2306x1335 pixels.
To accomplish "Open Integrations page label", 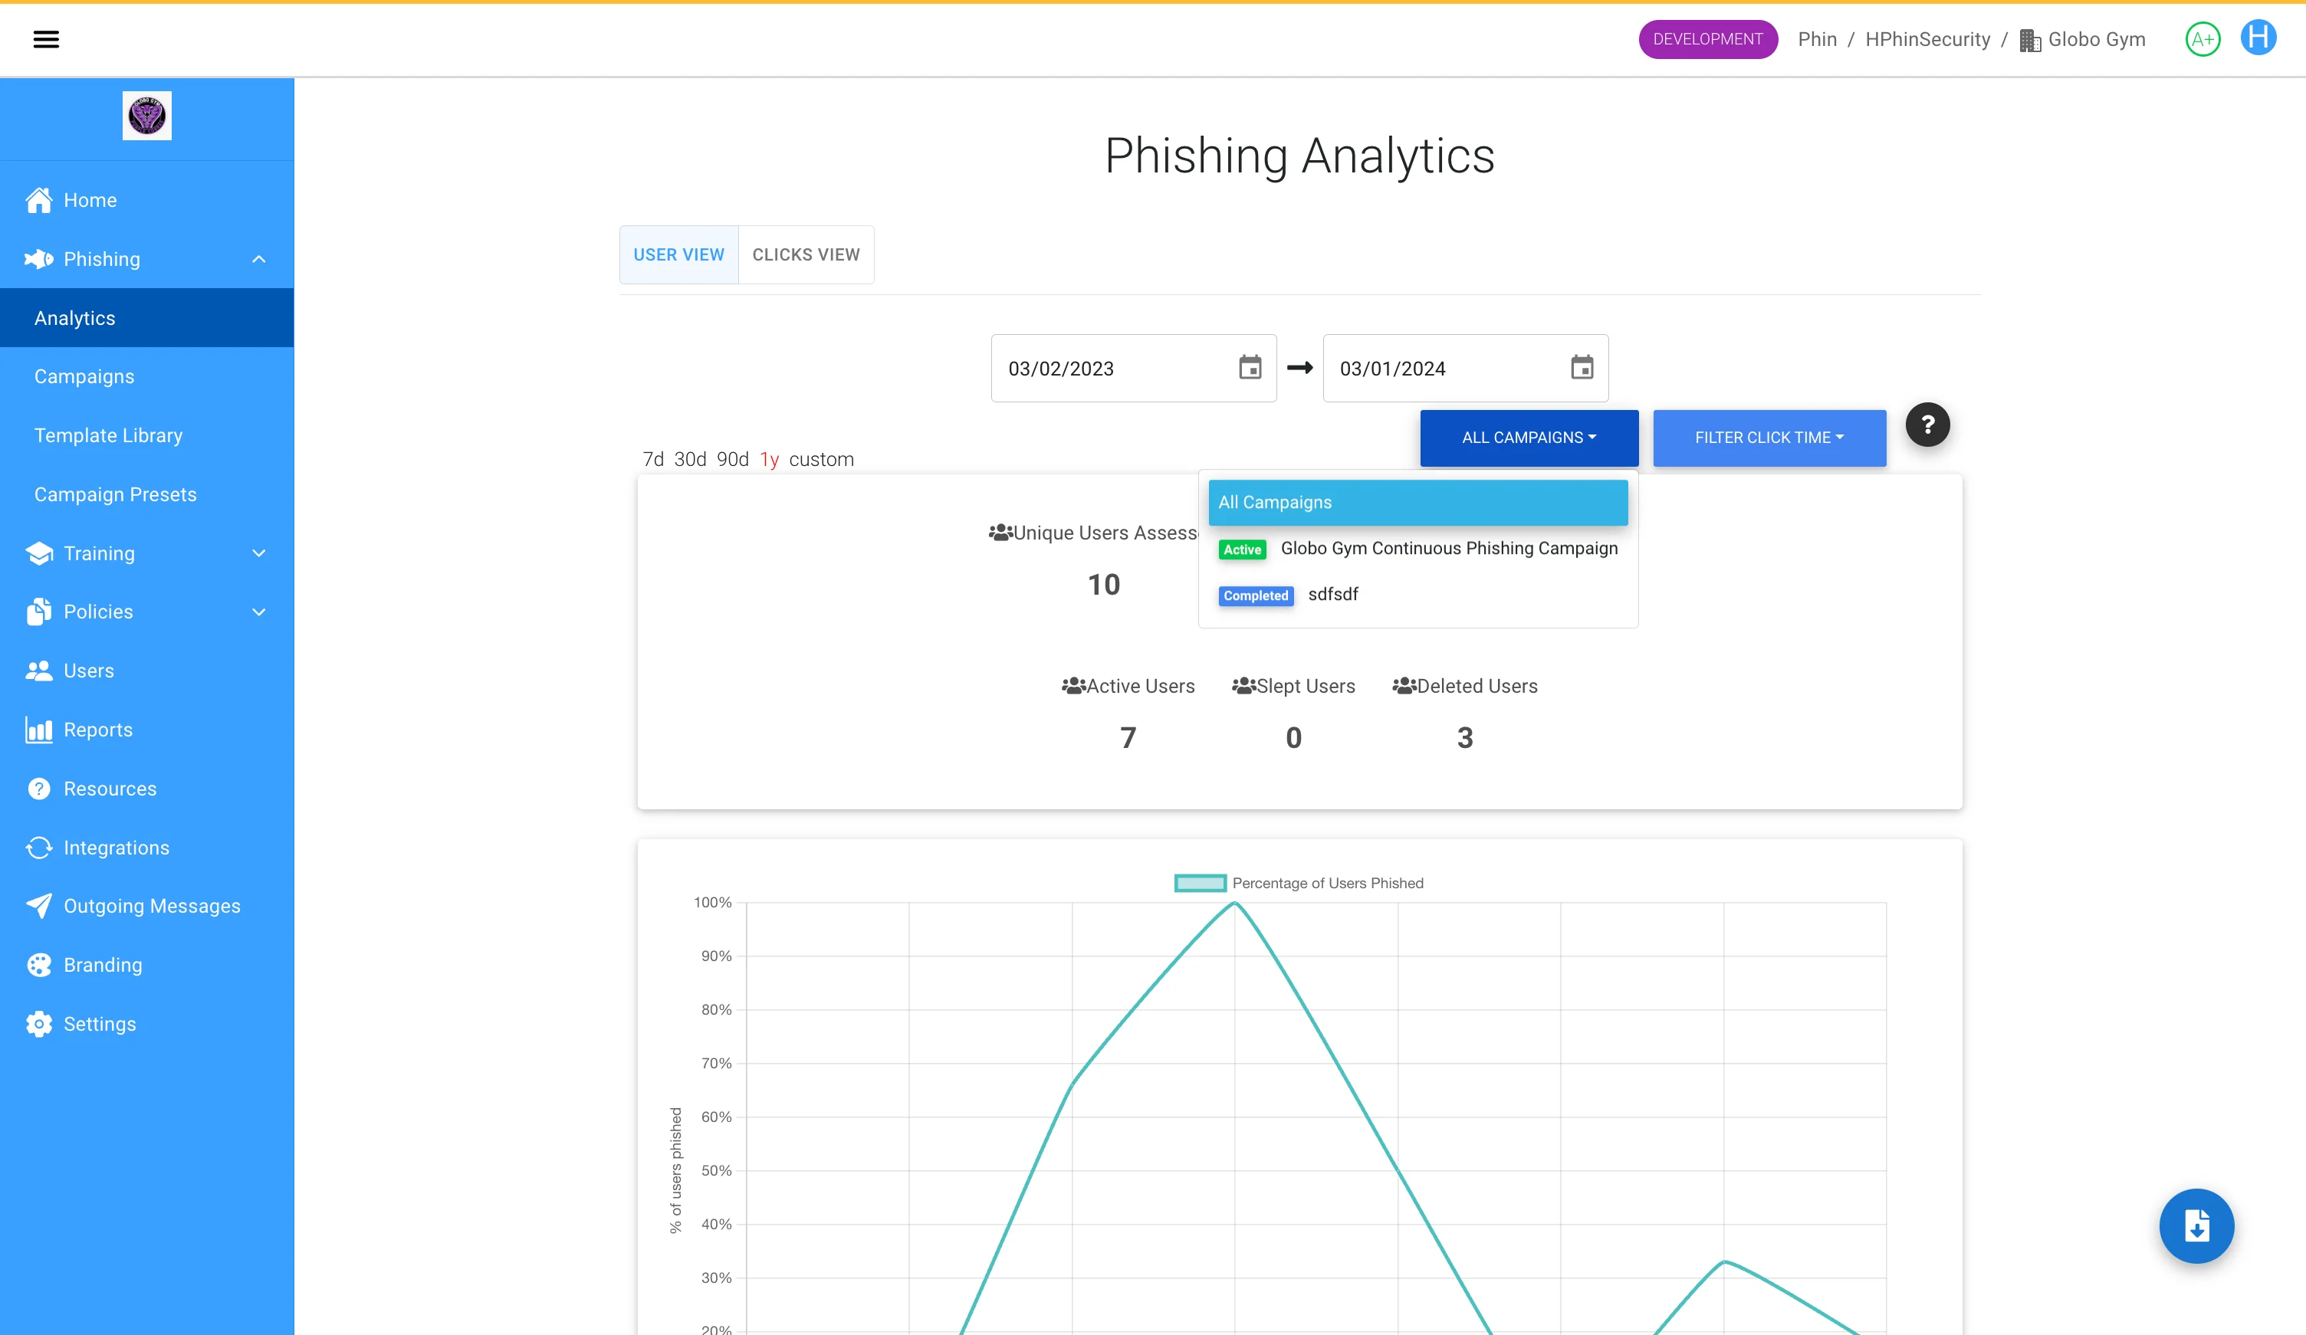I will pyautogui.click(x=117, y=848).
